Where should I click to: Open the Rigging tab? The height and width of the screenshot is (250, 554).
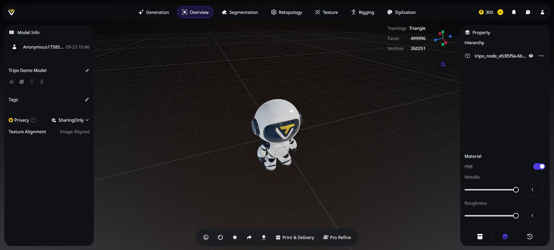tap(363, 12)
